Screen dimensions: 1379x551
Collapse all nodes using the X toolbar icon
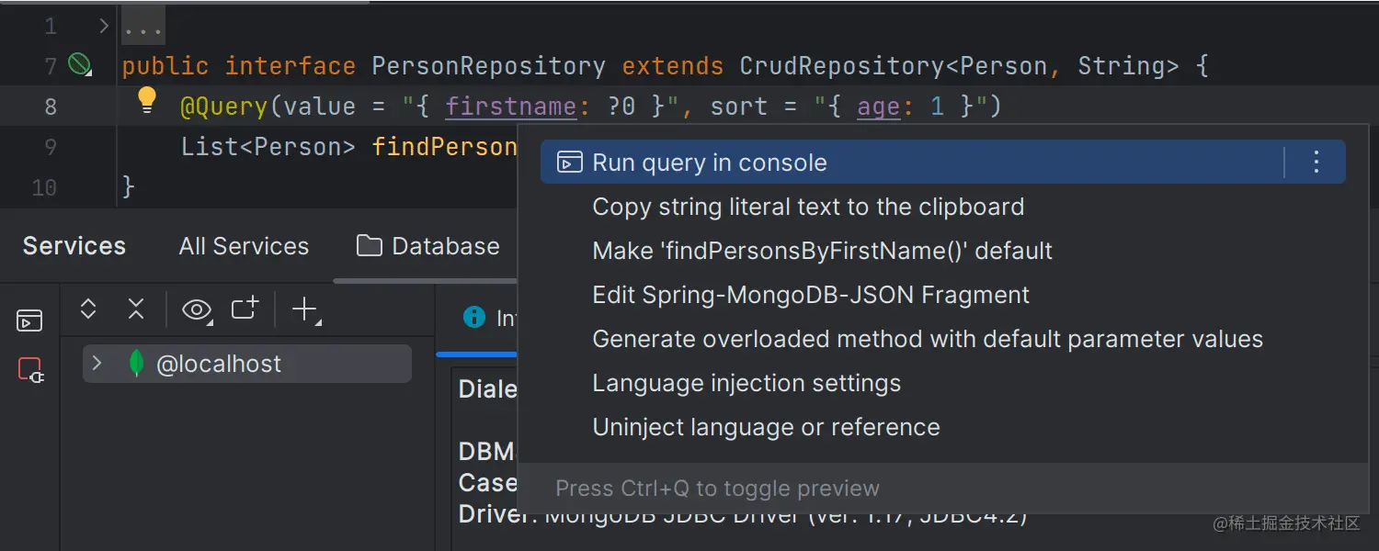coord(136,309)
